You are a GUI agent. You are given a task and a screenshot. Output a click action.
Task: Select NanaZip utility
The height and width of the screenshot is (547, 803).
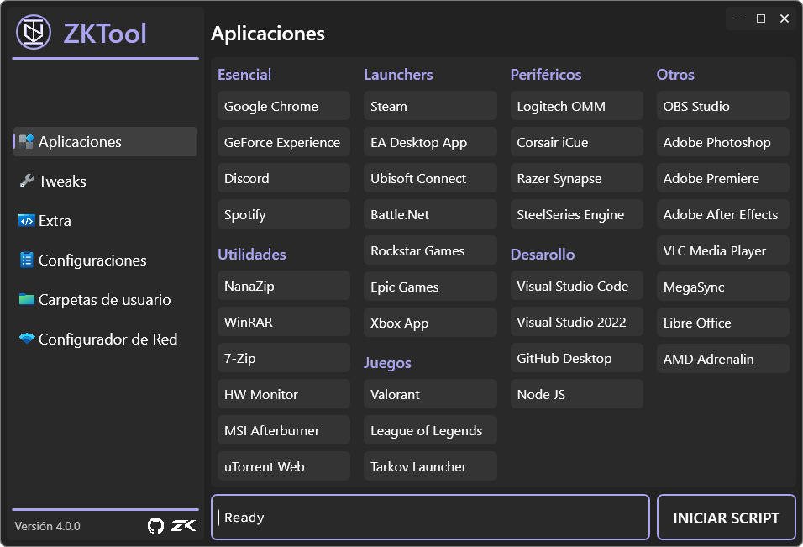click(x=284, y=286)
